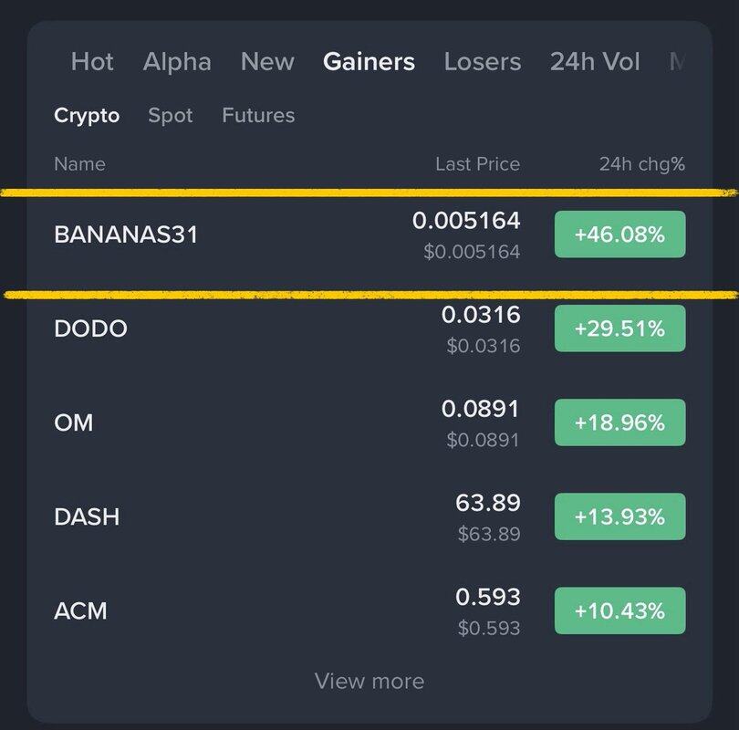The image size is (739, 730).
Task: Click the View more link
Action: click(x=369, y=681)
